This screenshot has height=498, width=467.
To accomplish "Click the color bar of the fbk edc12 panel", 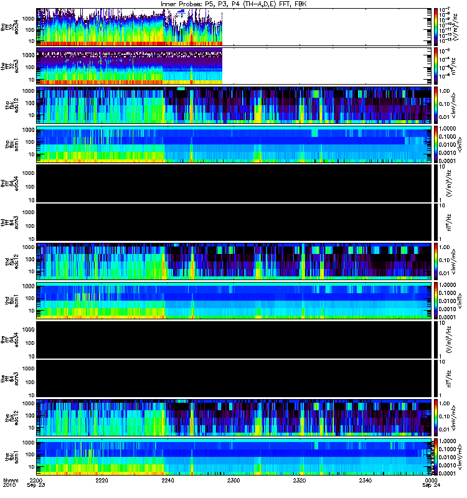I will (436, 418).
